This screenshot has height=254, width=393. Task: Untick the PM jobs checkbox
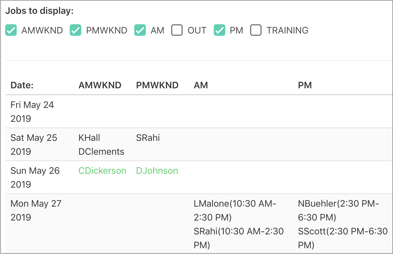(219, 30)
